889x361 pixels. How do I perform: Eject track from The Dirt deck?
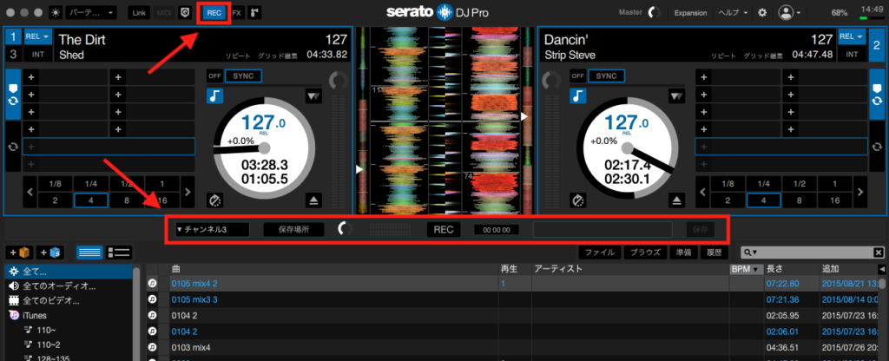315,200
